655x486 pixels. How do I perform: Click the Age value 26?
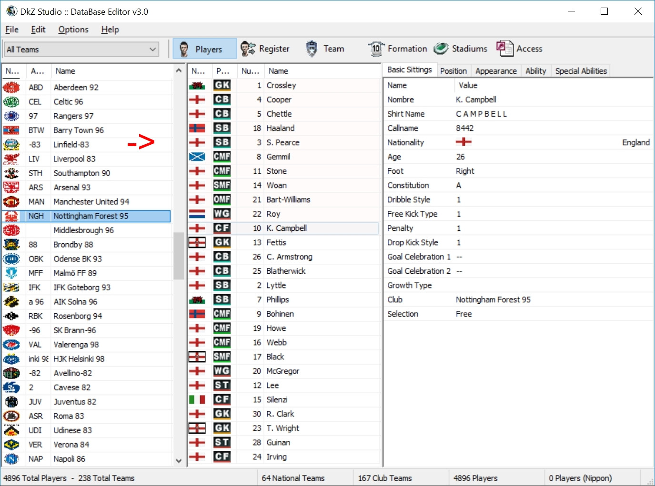point(461,157)
